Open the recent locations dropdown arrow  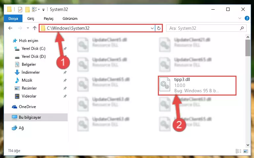tap(28, 28)
